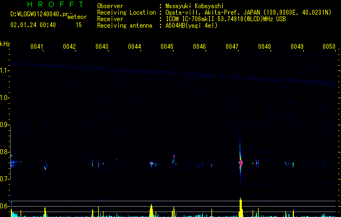
Task: Click time marker 0045
Action: [x=167, y=46]
